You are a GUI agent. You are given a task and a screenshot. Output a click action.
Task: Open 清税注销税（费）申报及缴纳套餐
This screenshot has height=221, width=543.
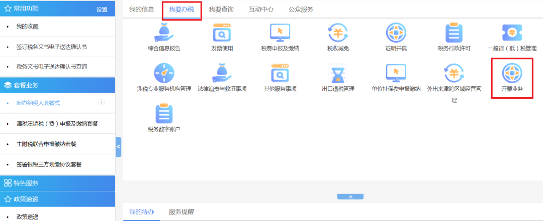[x=57, y=123]
